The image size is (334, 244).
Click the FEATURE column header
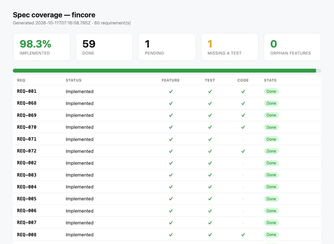point(171,80)
